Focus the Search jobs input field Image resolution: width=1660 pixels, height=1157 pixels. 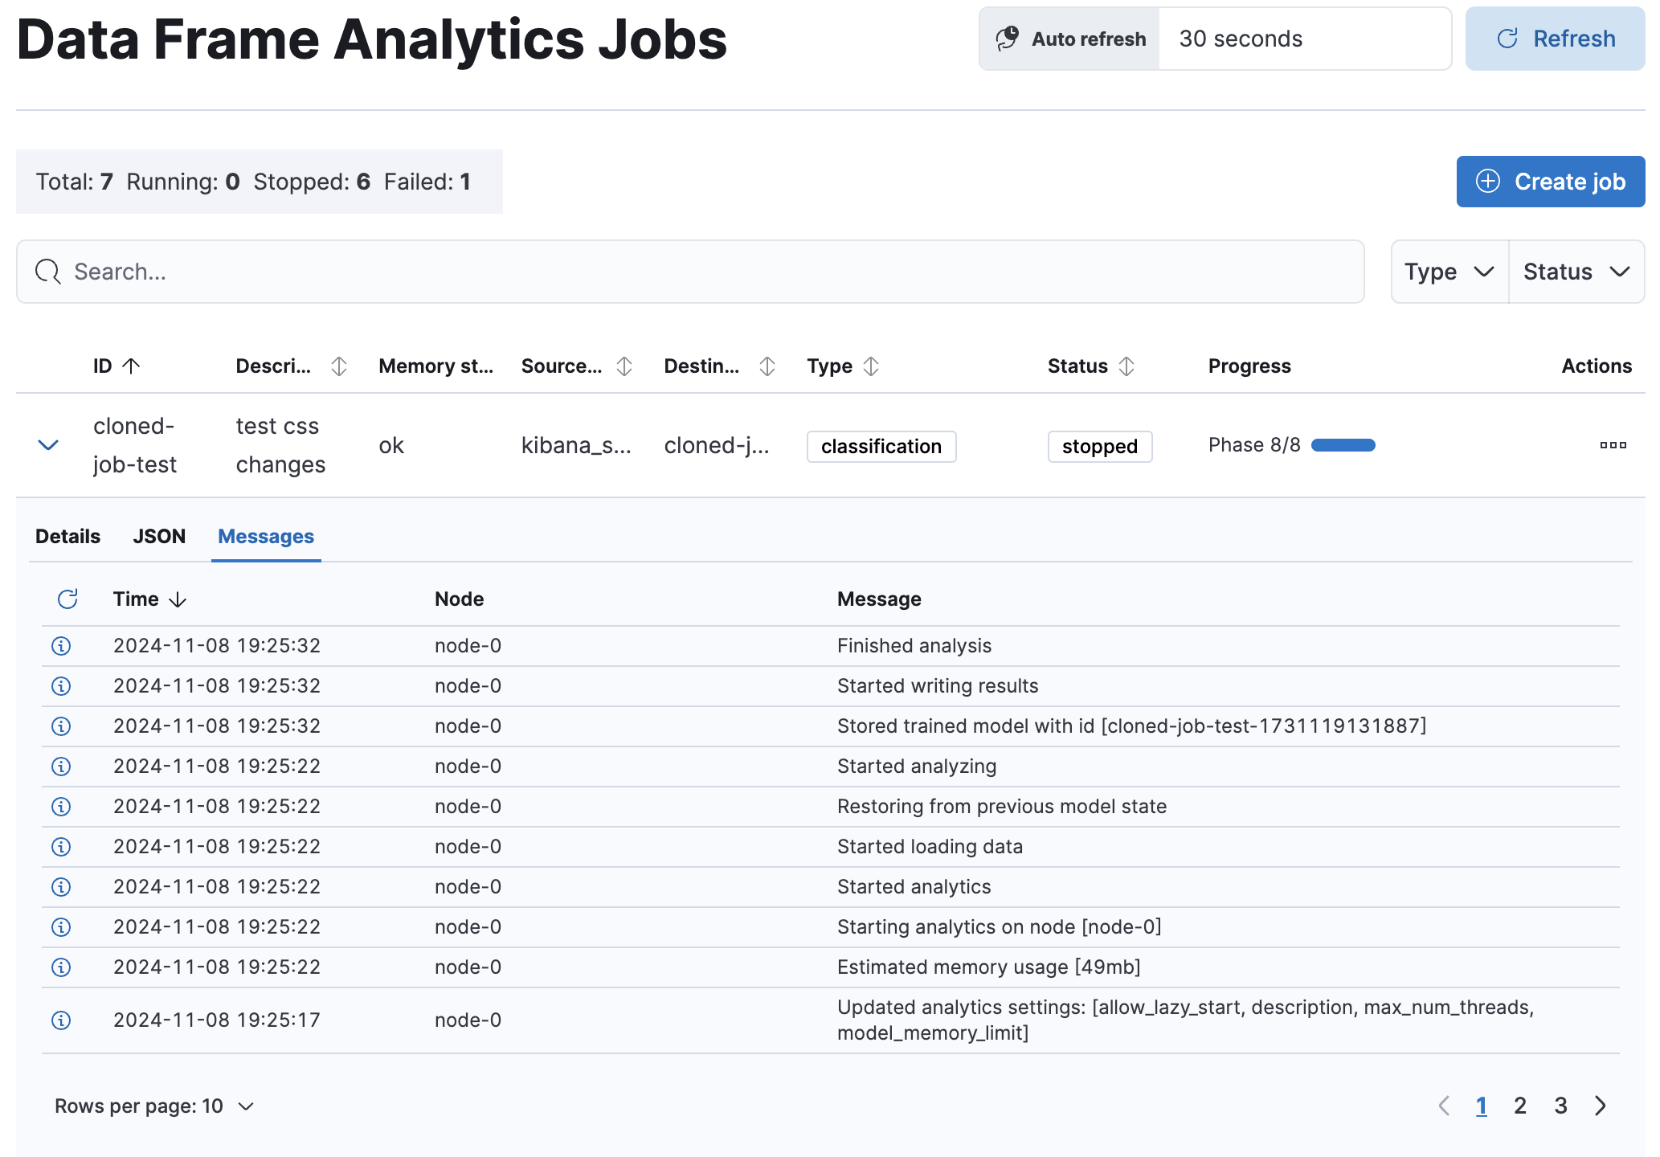pyautogui.click(x=690, y=272)
